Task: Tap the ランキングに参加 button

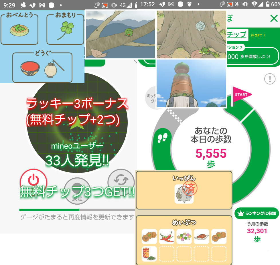Action: pyautogui.click(x=257, y=213)
